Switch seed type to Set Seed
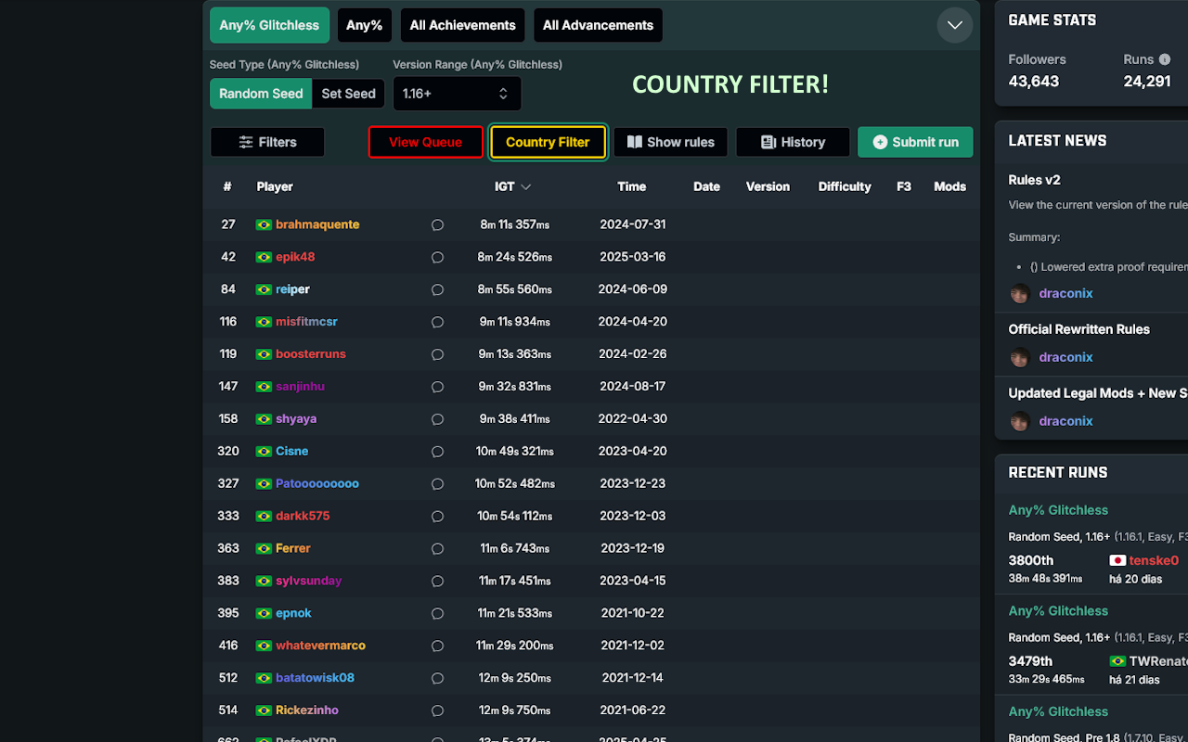This screenshot has width=1188, height=742. [348, 94]
